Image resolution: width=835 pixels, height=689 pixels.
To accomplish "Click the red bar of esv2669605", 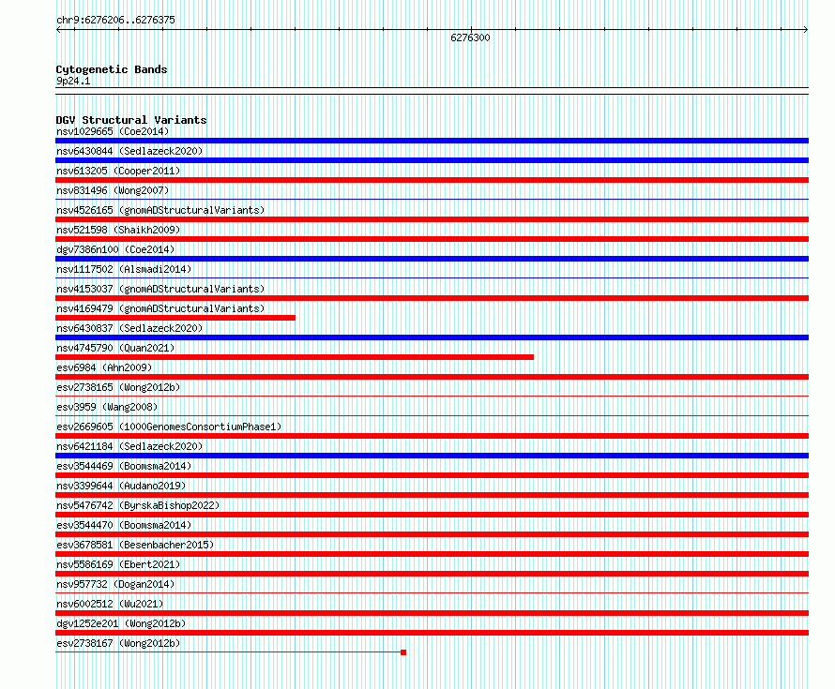I will point(432,436).
